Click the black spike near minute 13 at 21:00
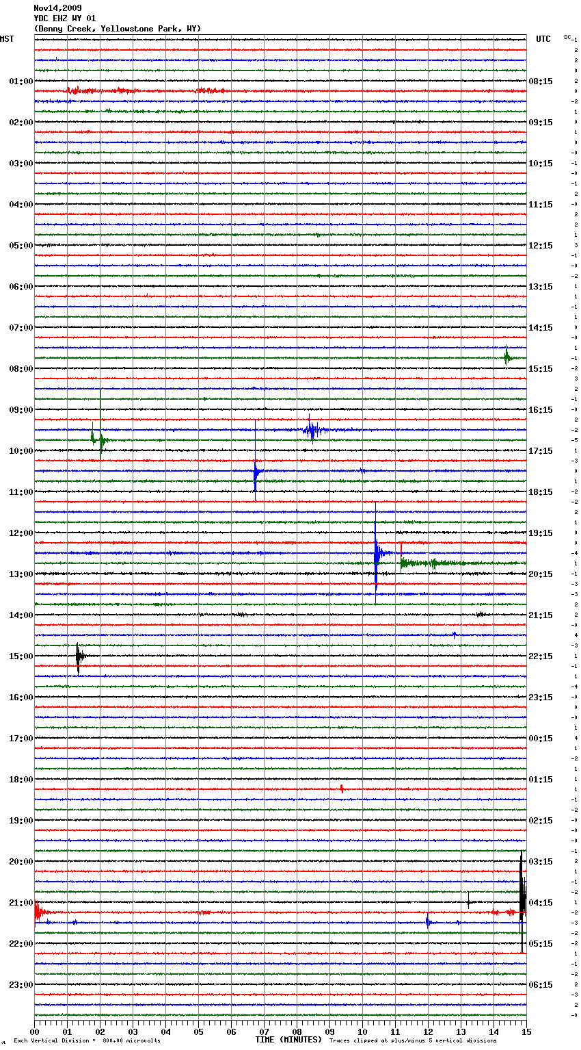Image resolution: width=581 pixels, height=1050 pixels. click(469, 901)
